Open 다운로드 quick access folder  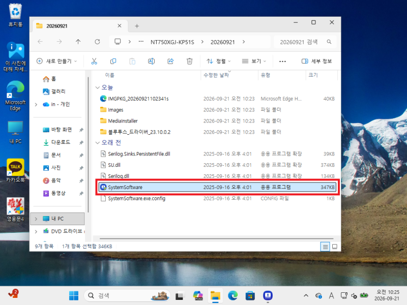point(57,142)
